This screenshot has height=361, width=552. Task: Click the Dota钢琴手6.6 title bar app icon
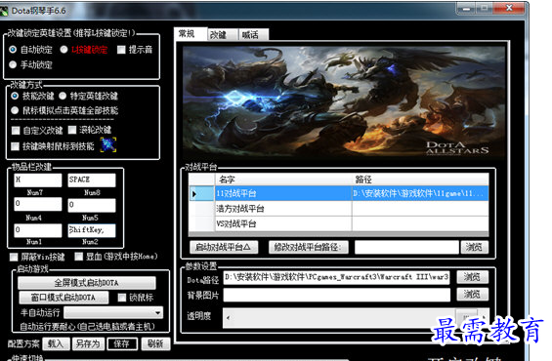coord(4,11)
